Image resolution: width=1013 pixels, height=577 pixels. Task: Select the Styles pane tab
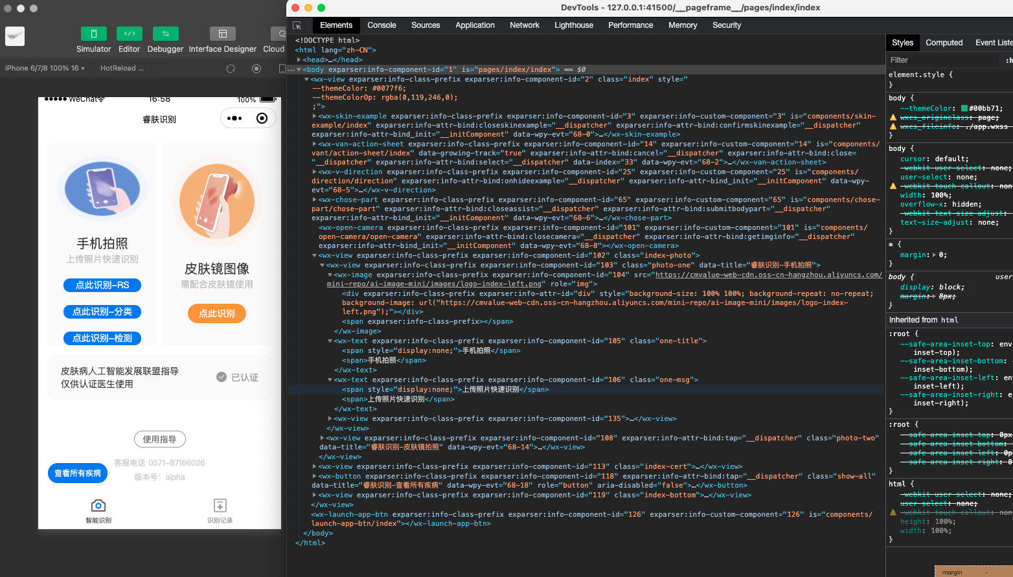click(x=902, y=43)
